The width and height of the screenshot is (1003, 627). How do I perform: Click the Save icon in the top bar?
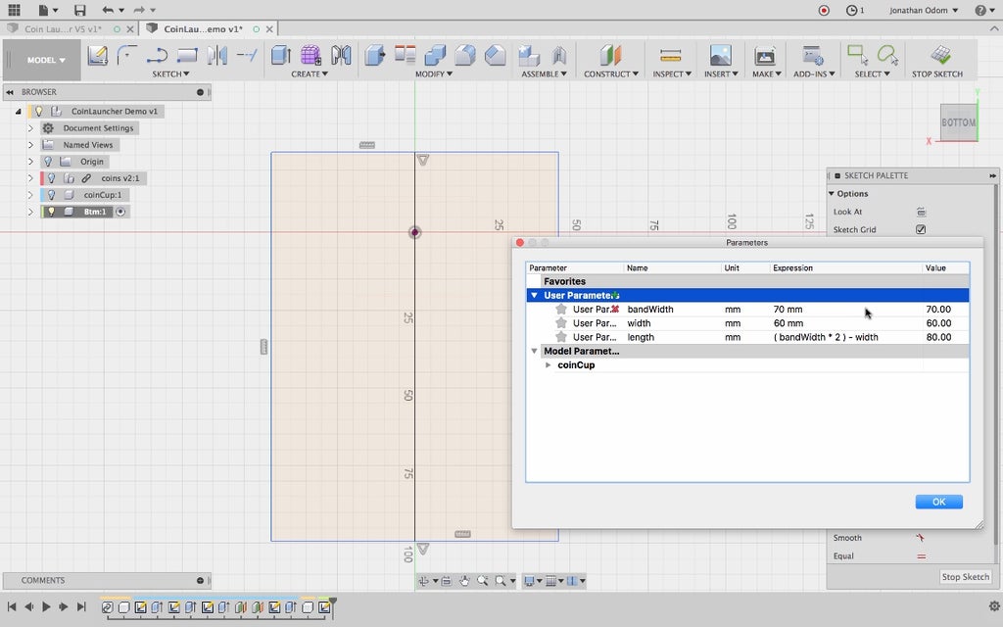[79, 10]
